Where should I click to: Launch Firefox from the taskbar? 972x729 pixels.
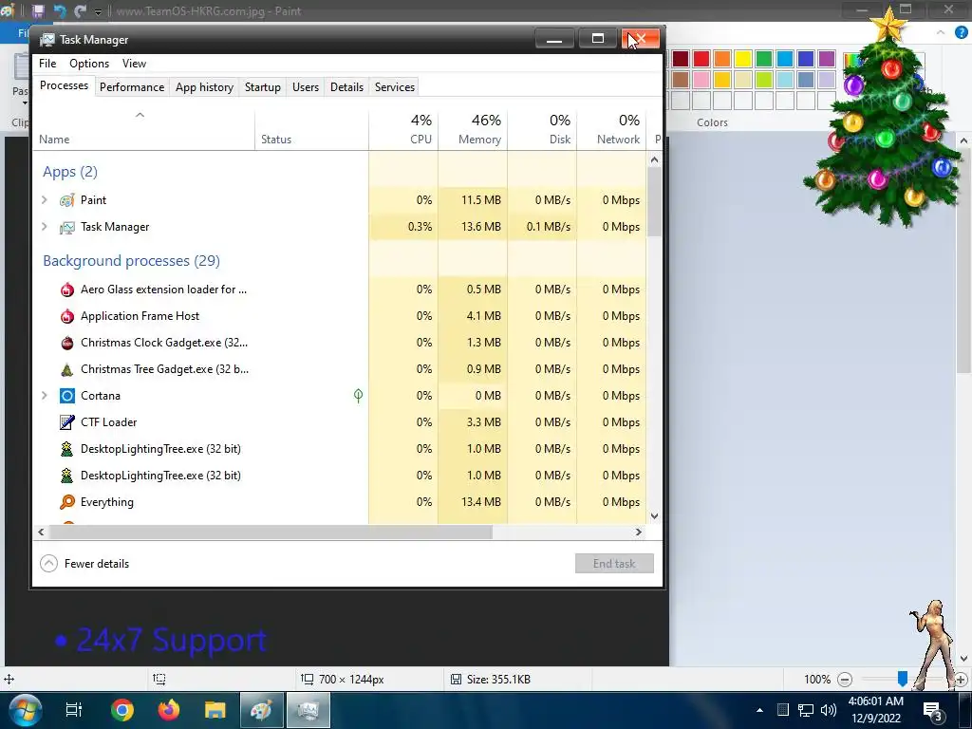[x=169, y=710]
